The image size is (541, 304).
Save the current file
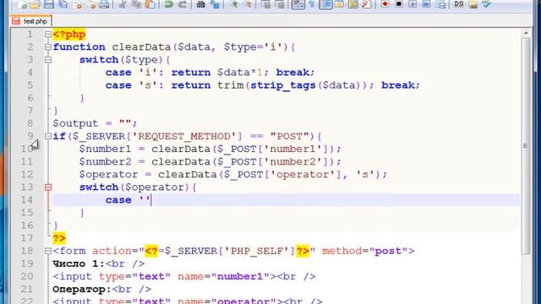tap(49, 4)
